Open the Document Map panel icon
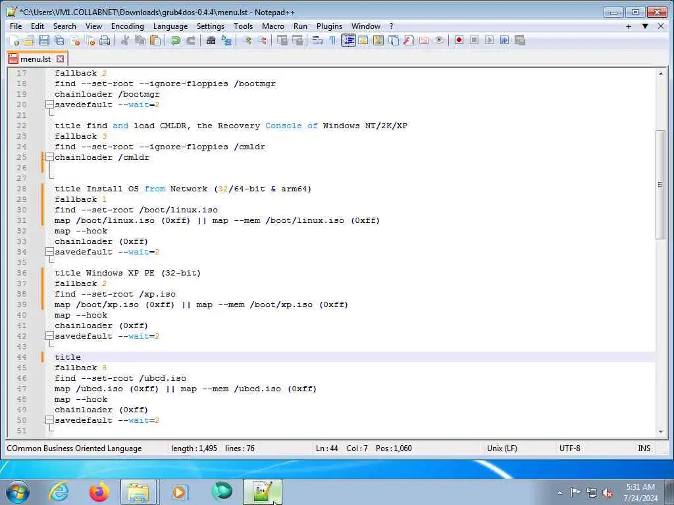Image resolution: width=674 pixels, height=505 pixels. (x=378, y=40)
